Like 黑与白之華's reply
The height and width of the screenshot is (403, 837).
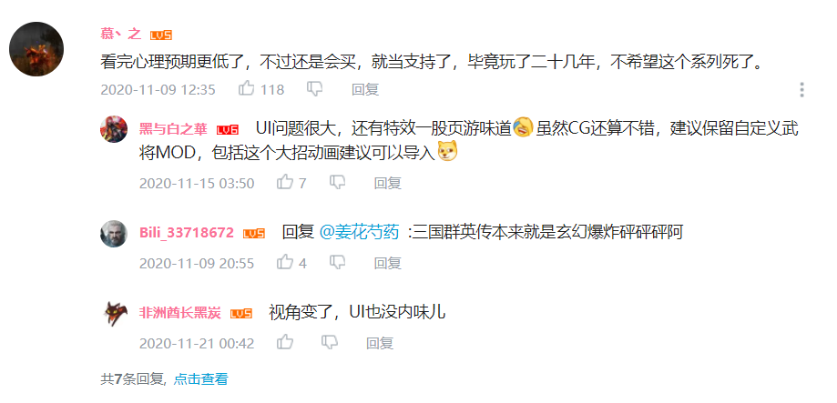[x=284, y=182]
